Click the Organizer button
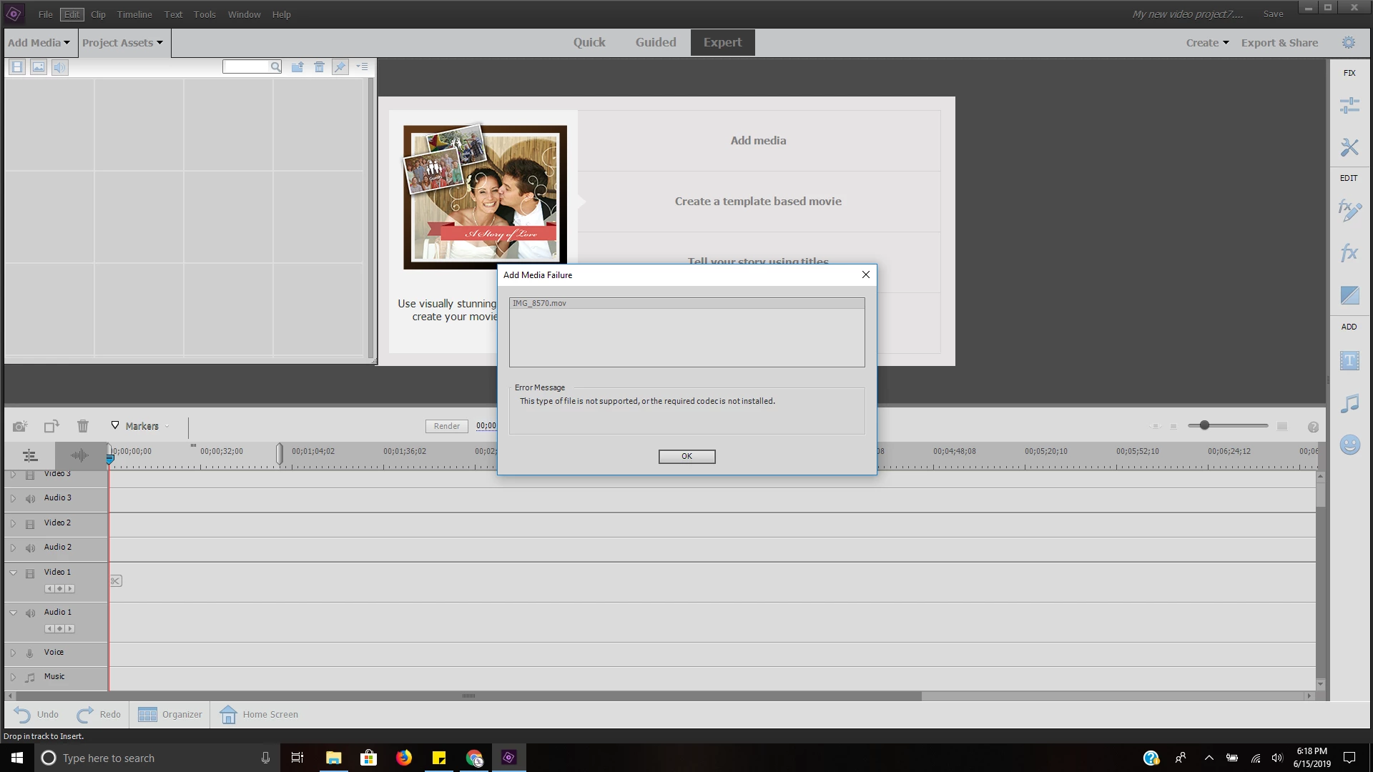This screenshot has height=772, width=1373. tap(170, 714)
